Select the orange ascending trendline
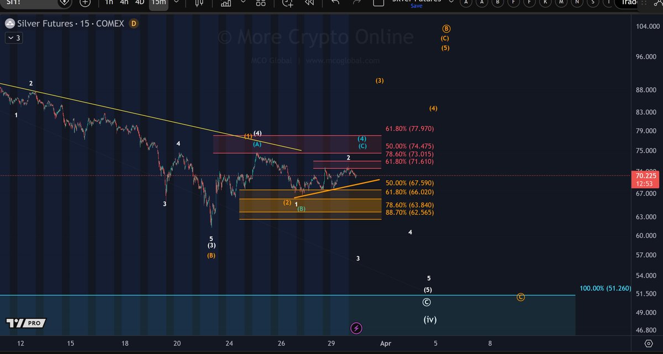Viewport: 663px width, 354px height. (337, 188)
